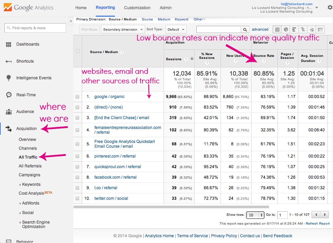Open the Sort Type Default dropdown
333x243 pixels.
tap(176, 30)
